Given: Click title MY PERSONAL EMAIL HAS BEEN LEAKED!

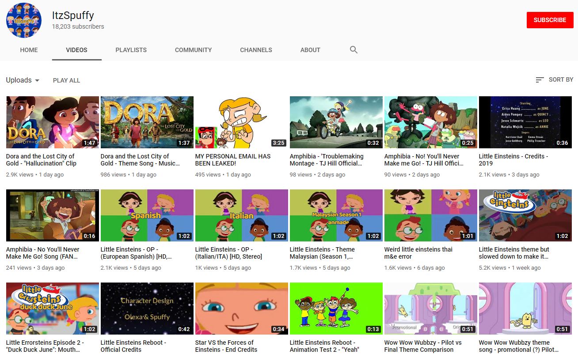Looking at the screenshot, I should (233, 160).
